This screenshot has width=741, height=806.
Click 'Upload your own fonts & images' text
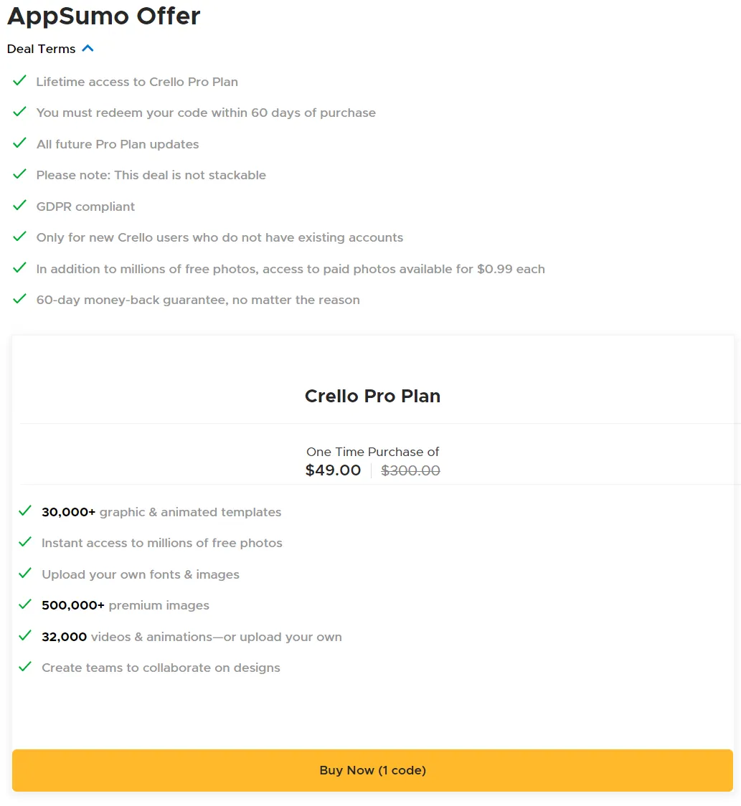(x=141, y=574)
